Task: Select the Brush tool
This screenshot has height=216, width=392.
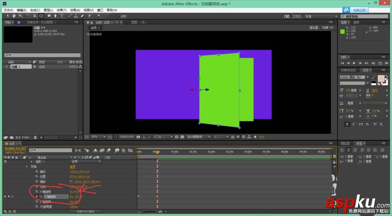Action: coord(70,16)
